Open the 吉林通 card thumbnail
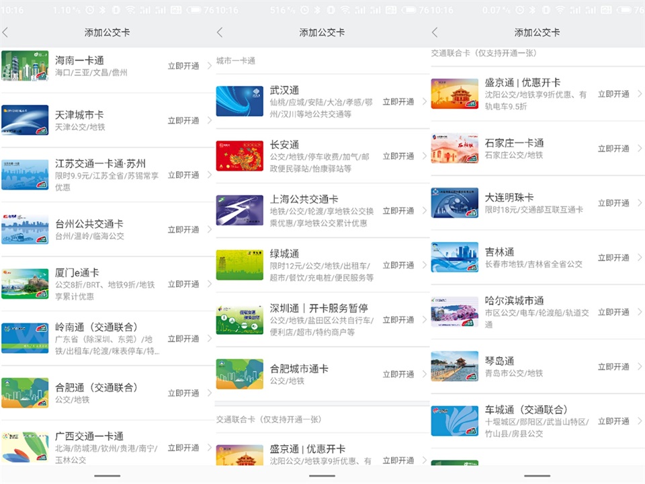The height and width of the screenshot is (484, 645). (x=455, y=257)
